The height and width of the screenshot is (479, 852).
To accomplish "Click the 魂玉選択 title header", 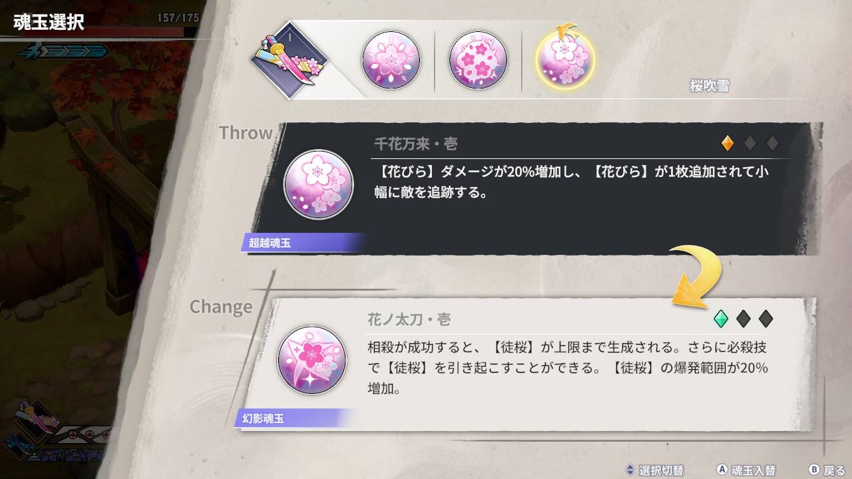I will click(49, 22).
